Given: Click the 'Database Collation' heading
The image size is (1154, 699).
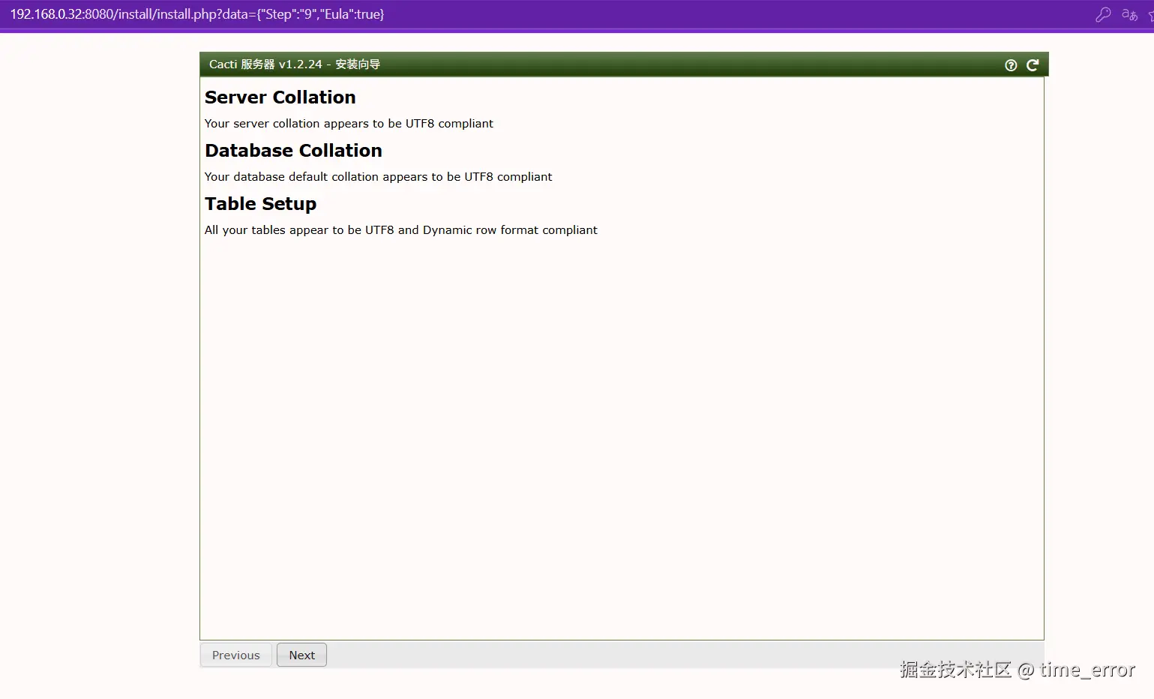Looking at the screenshot, I should click(293, 150).
